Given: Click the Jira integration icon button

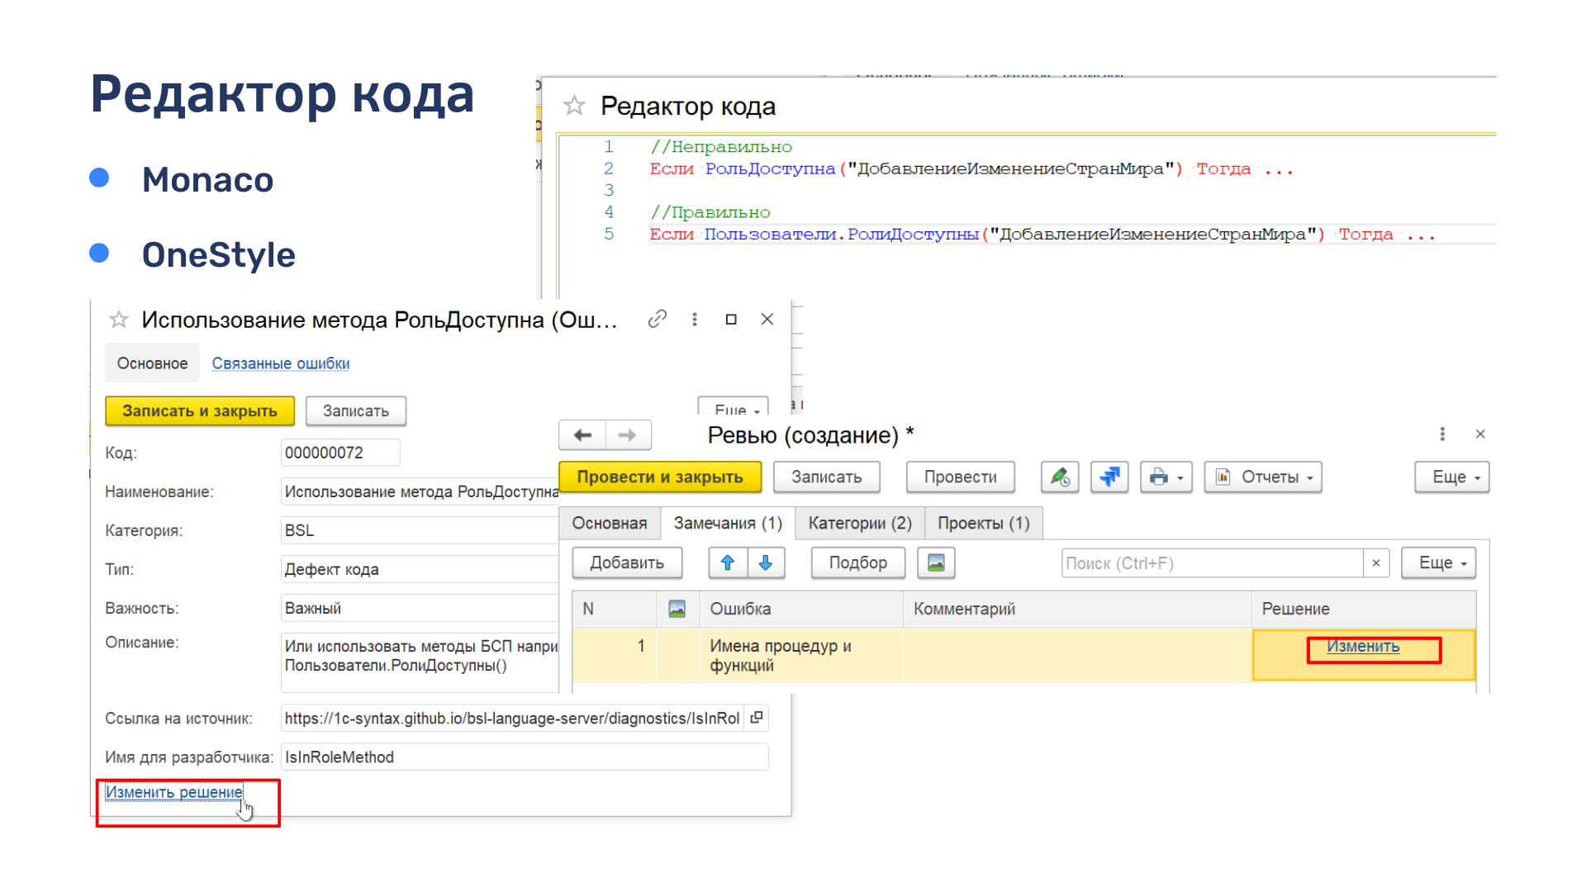Looking at the screenshot, I should 1109,477.
